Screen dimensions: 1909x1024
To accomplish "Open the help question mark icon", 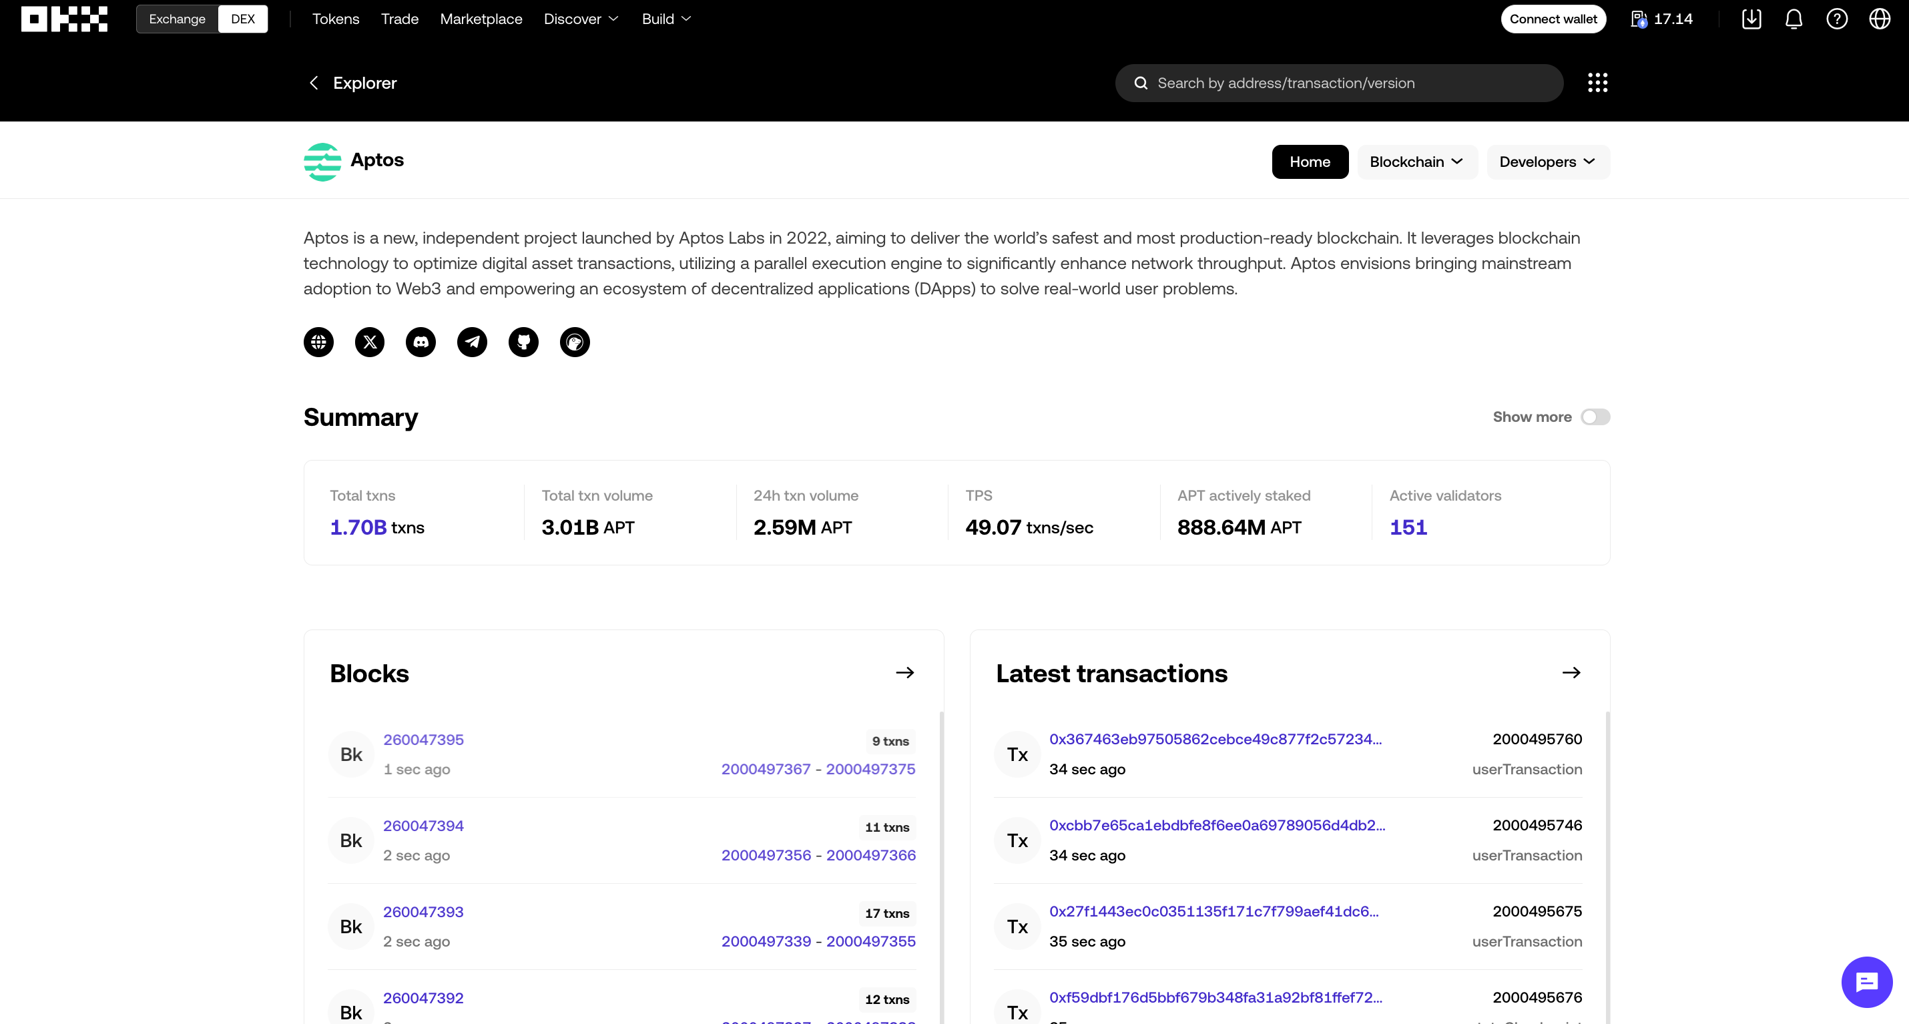I will click(x=1836, y=19).
